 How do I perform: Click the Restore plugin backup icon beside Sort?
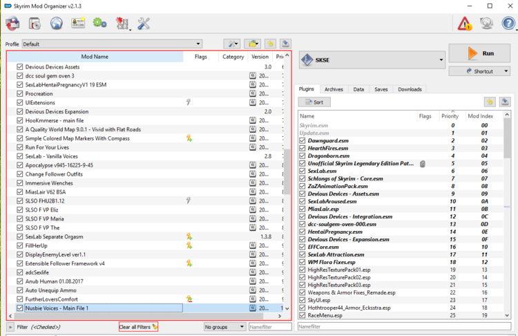tap(490, 102)
